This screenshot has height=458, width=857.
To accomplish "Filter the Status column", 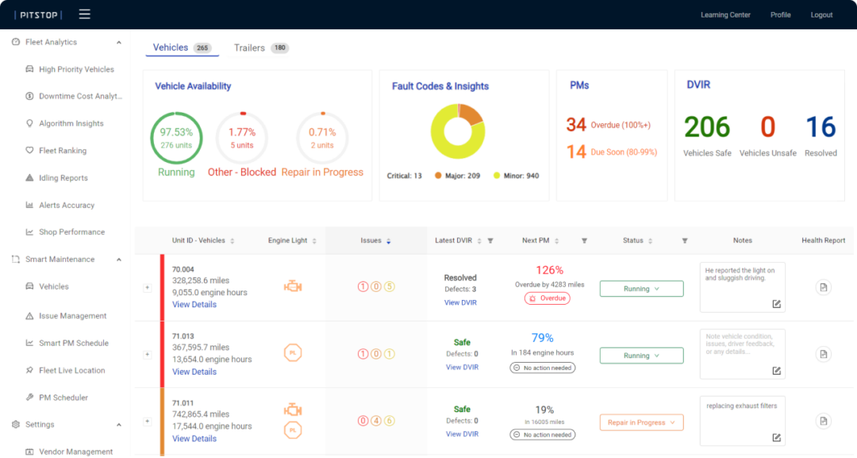I will pos(684,241).
